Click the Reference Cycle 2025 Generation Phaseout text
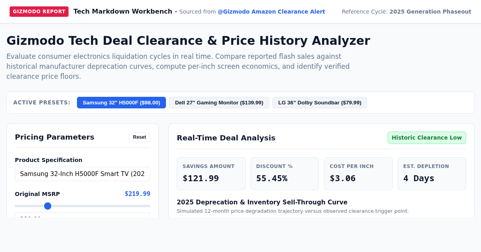The width and height of the screenshot is (481, 252). (406, 12)
